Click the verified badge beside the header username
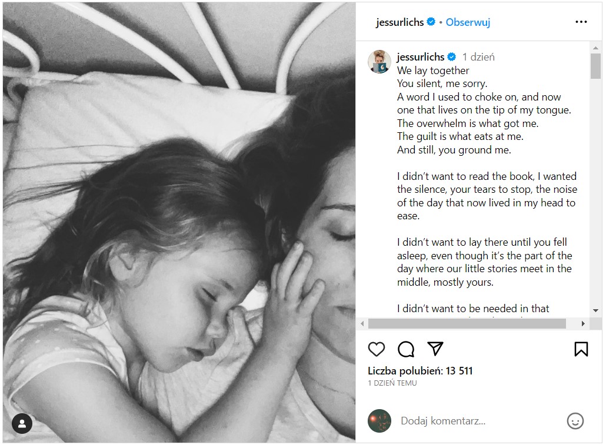 tap(431, 22)
